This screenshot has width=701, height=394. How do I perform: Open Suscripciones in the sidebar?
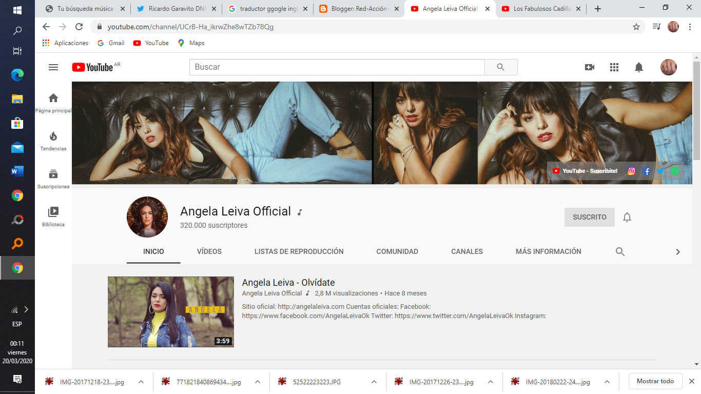coord(53,179)
